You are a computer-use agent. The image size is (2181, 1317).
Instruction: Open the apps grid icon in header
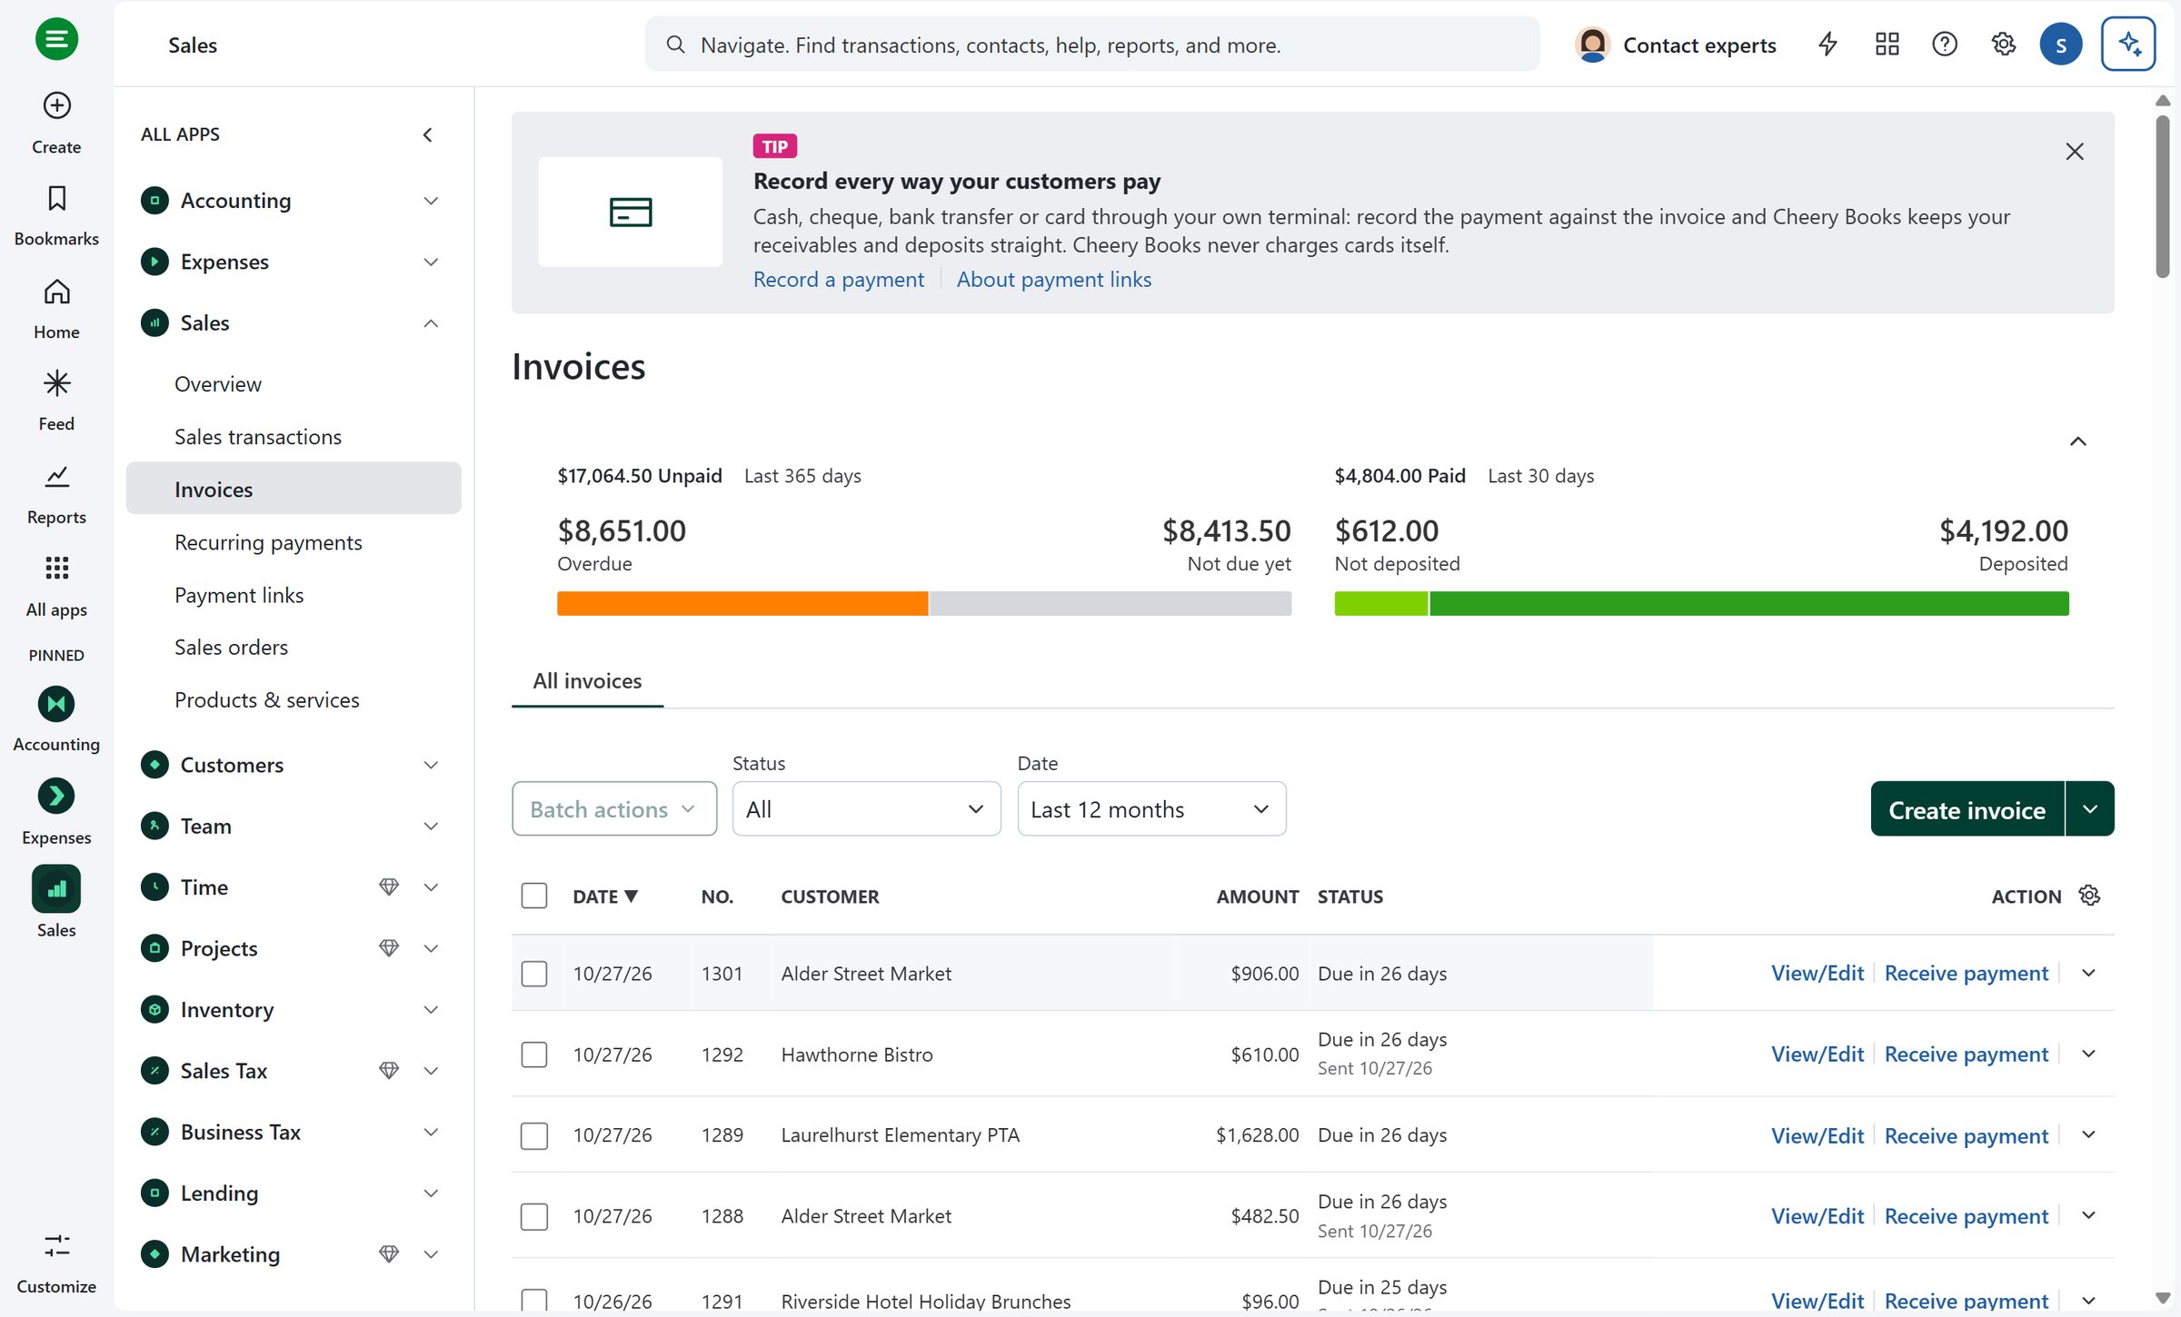tap(1887, 44)
